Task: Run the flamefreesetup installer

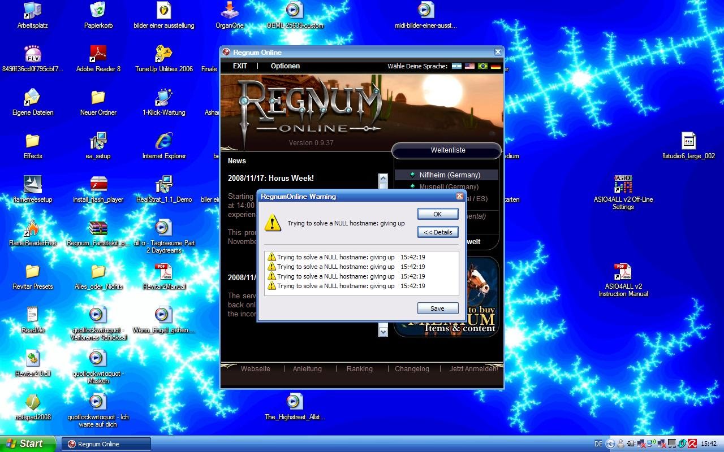Action: click(x=33, y=190)
